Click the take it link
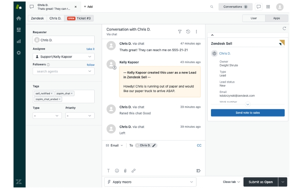 tap(91, 49)
